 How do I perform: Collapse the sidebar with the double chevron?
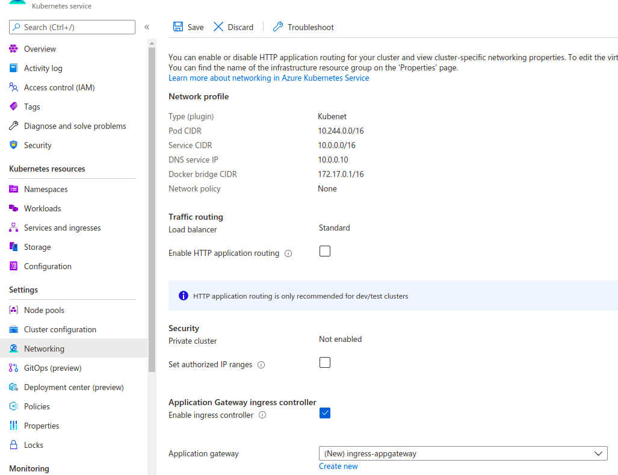147,27
